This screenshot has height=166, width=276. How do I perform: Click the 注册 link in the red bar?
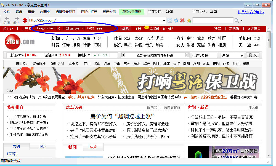tap(138, 28)
